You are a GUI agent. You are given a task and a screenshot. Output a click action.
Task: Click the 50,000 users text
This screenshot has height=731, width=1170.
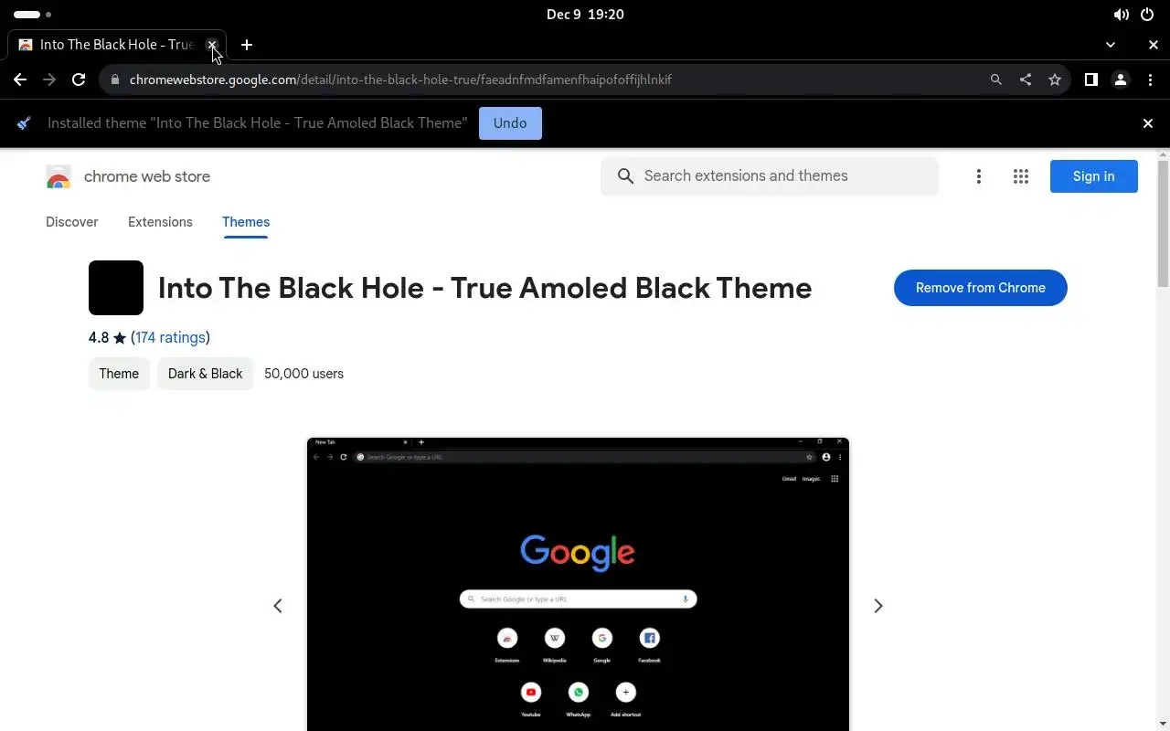pyautogui.click(x=303, y=374)
